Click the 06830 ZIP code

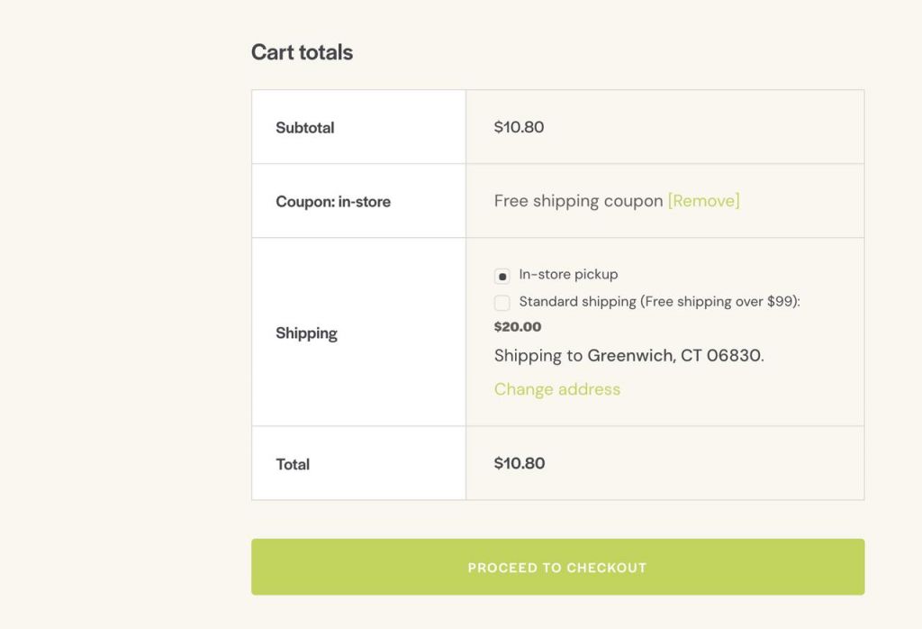(x=733, y=355)
